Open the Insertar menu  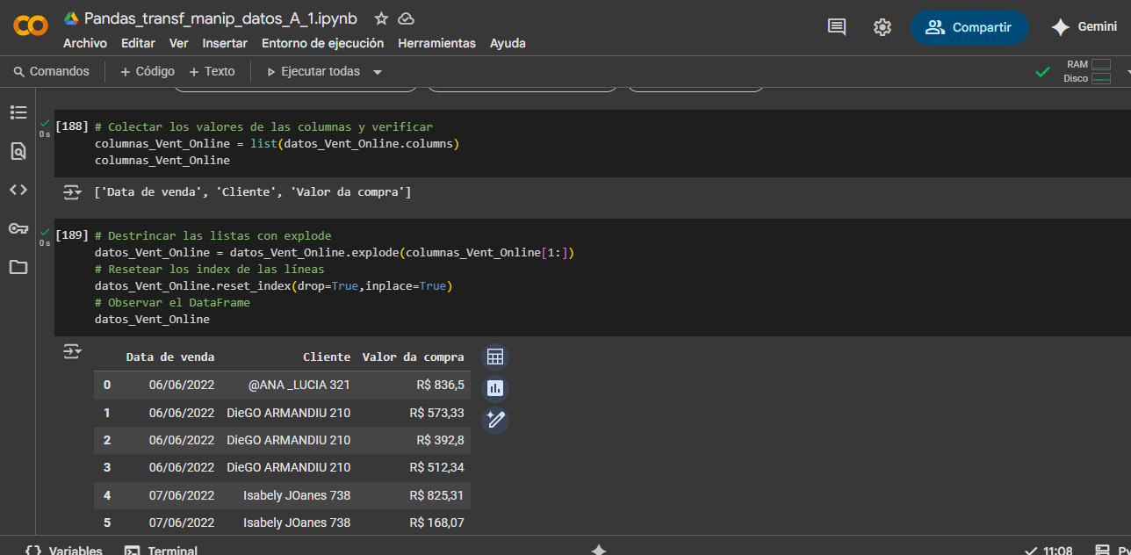[x=225, y=43]
